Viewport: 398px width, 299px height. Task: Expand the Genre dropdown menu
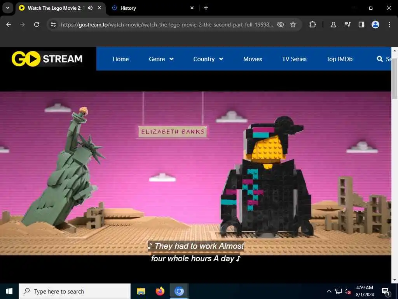(161, 59)
